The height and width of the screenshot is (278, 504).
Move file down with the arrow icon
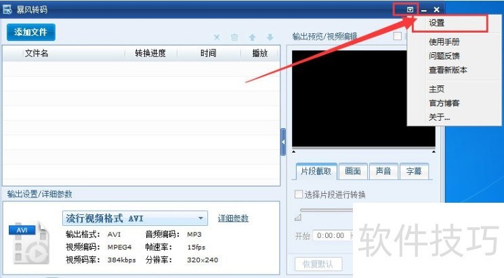click(270, 37)
